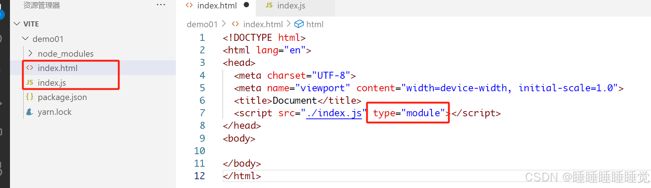Click the closing </script> tag text

(476, 113)
